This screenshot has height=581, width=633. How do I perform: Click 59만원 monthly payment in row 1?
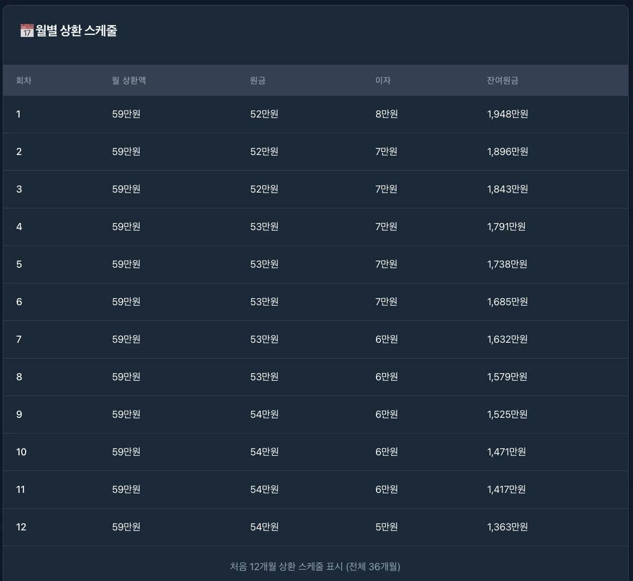pos(126,114)
